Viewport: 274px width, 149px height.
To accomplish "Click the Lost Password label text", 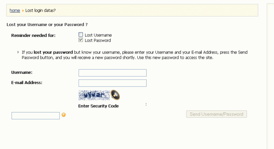I will 98,40.
